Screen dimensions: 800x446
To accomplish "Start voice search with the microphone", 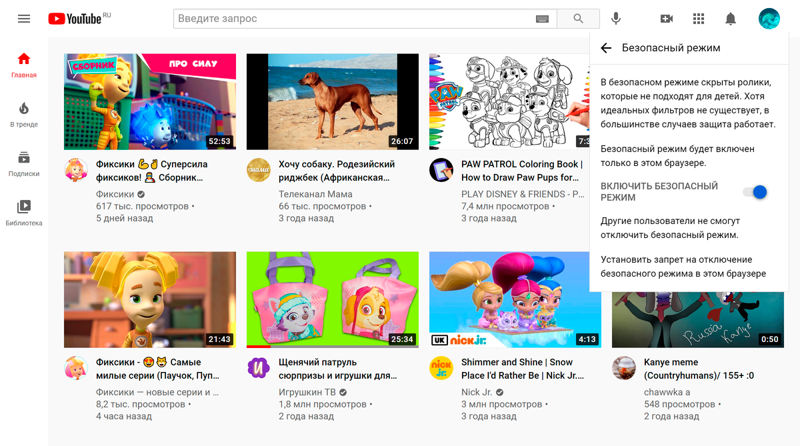I will coord(616,19).
